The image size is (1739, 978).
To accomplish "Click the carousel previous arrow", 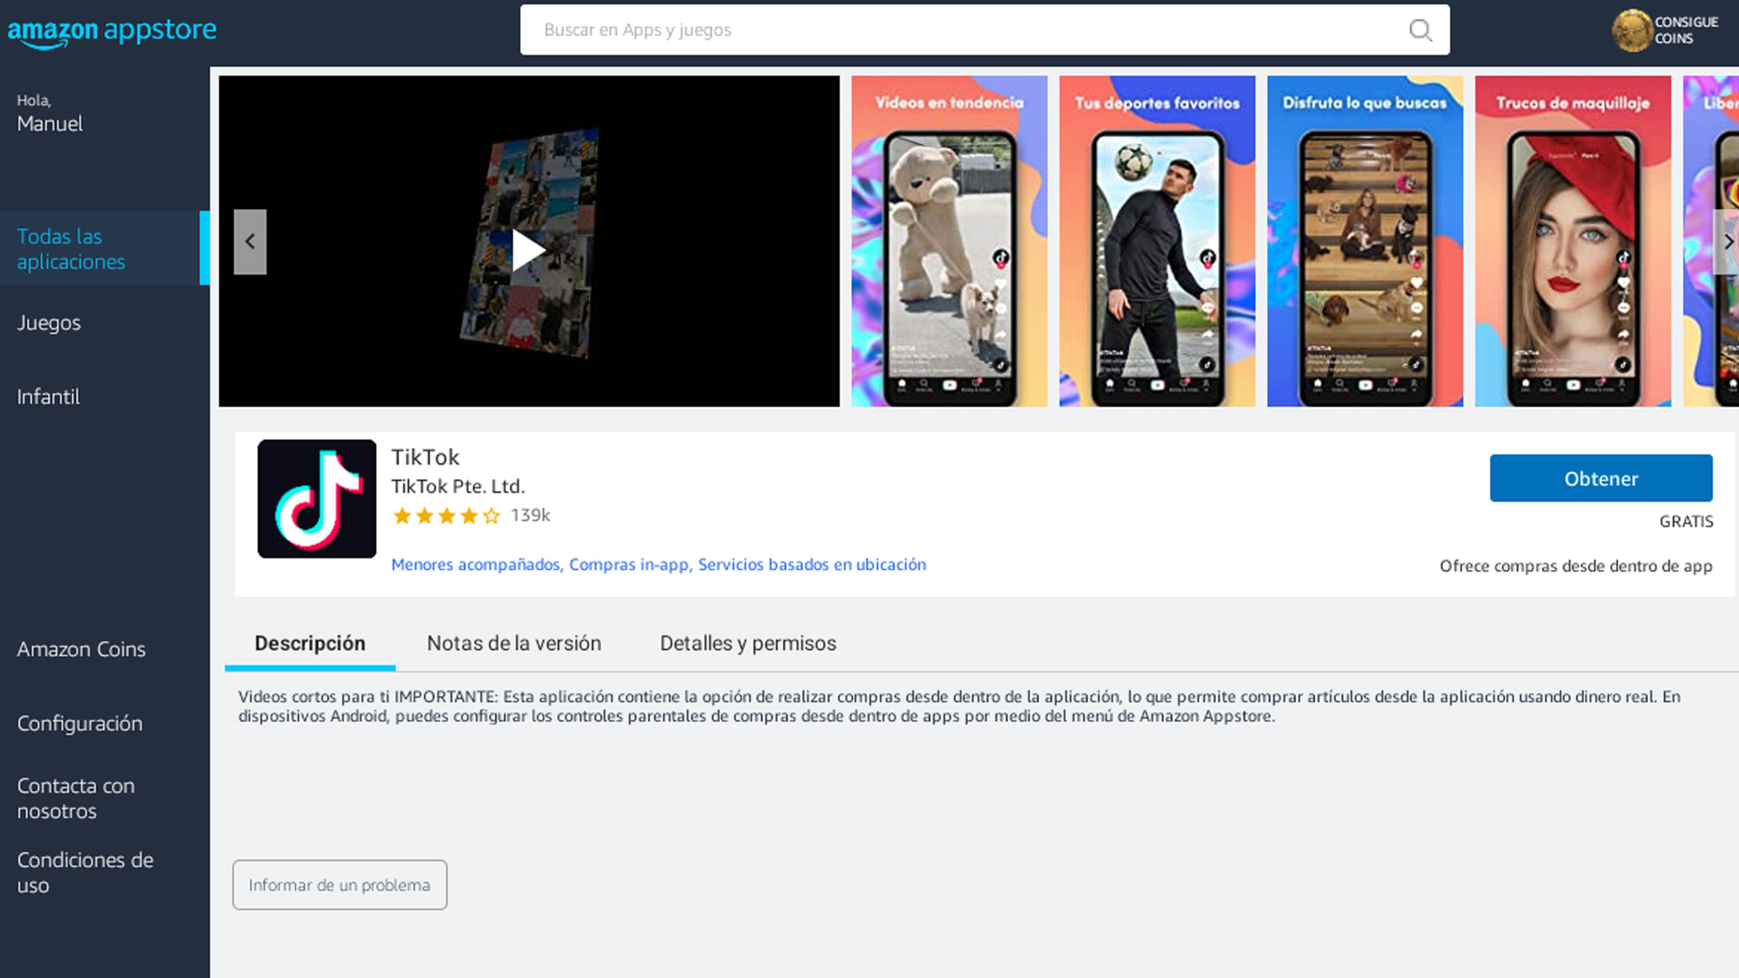I will coord(250,242).
